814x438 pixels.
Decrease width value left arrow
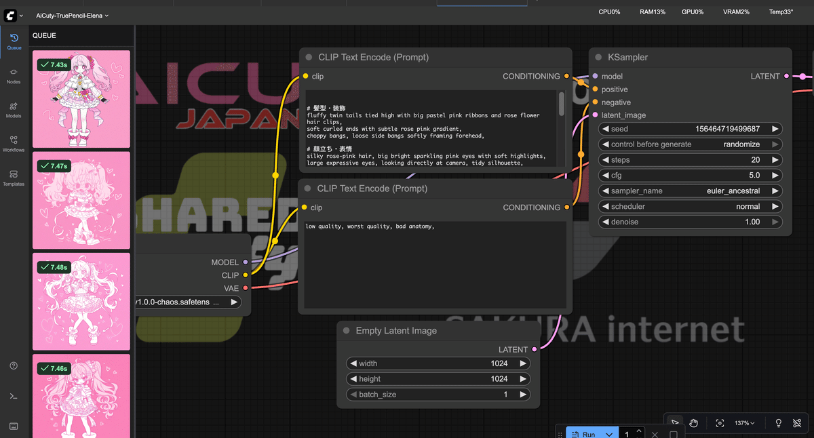(x=353, y=363)
